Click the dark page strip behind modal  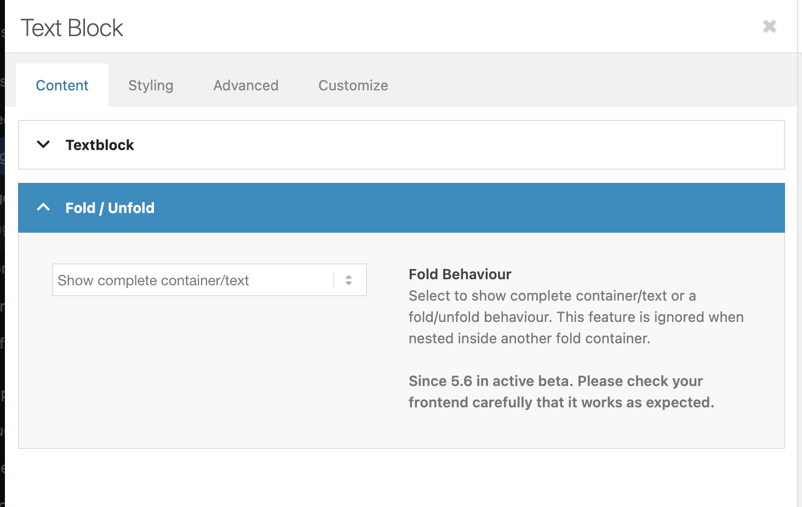click(x=2, y=274)
